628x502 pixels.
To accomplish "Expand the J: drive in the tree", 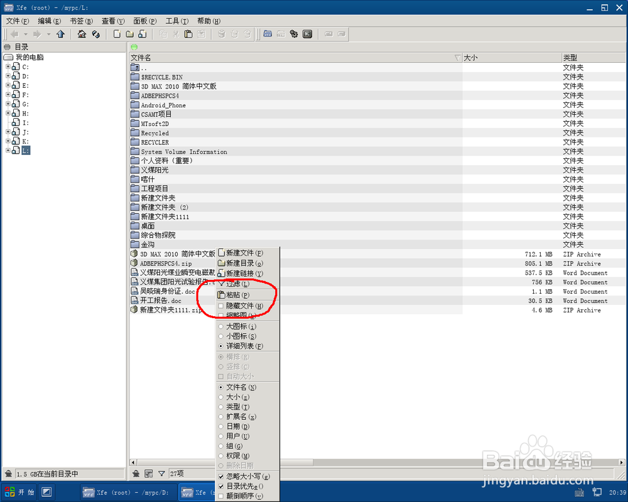I will click(x=8, y=132).
